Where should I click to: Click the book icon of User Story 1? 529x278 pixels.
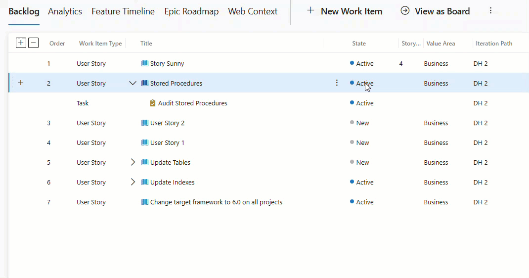[145, 143]
